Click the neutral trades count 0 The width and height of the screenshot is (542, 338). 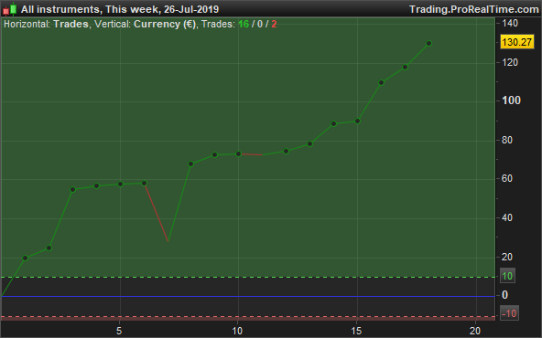tap(260, 24)
